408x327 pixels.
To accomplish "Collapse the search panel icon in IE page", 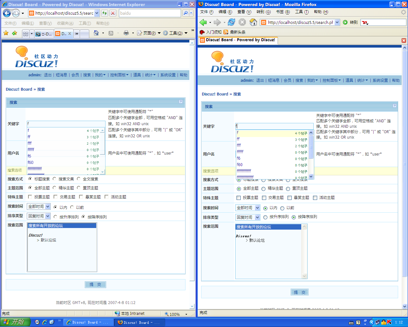I will (181, 102).
